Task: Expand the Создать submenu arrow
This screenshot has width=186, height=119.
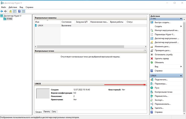Action: [181, 26]
